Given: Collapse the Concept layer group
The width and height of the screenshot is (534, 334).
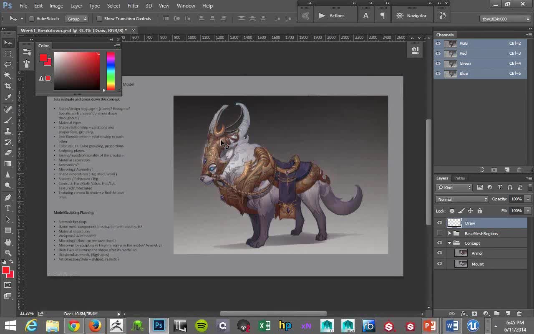Looking at the screenshot, I should [449, 243].
